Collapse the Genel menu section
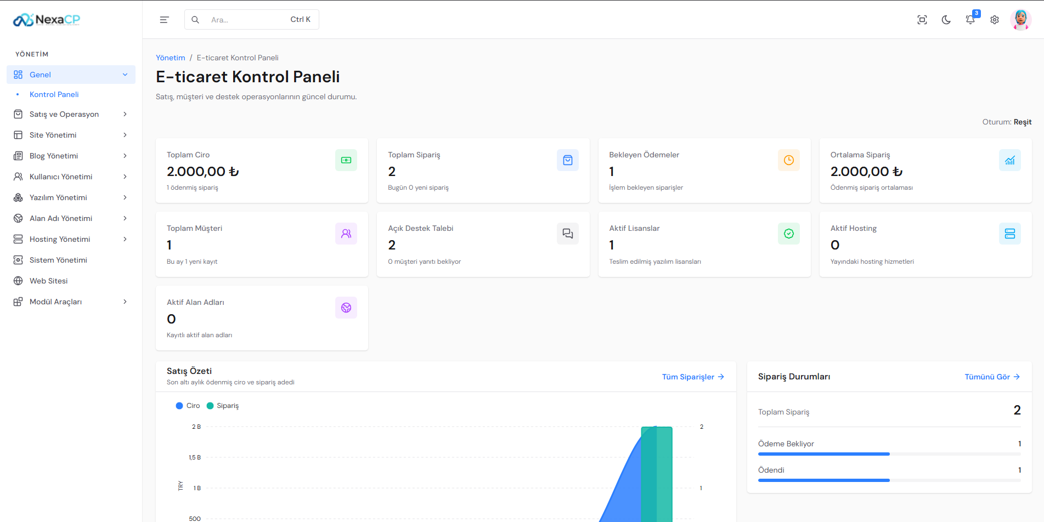The width and height of the screenshot is (1044, 522). tap(71, 75)
